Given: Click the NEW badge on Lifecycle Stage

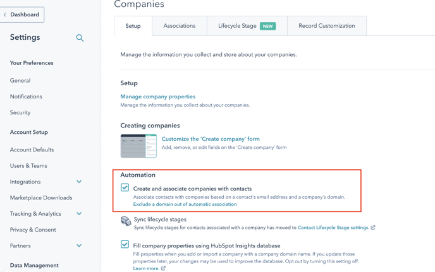Looking at the screenshot, I should point(267,26).
